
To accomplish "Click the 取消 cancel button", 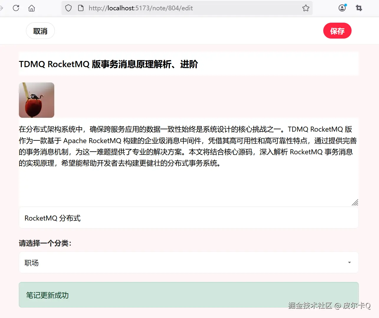I will point(40,31).
